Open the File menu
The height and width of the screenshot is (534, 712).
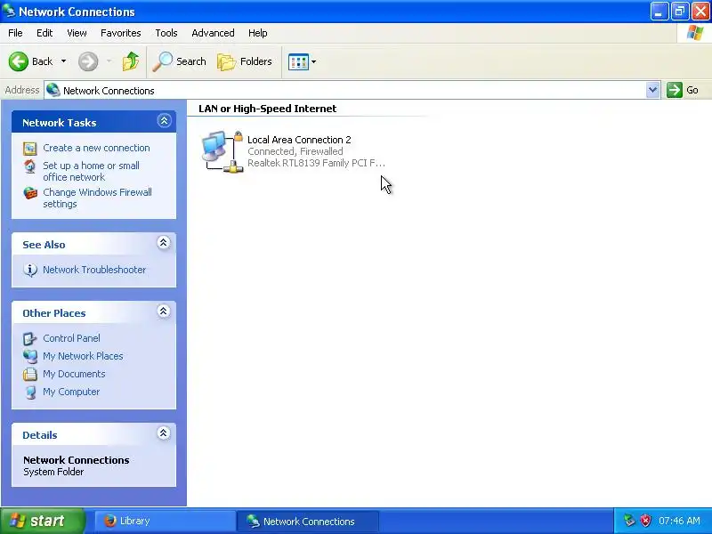click(x=15, y=33)
